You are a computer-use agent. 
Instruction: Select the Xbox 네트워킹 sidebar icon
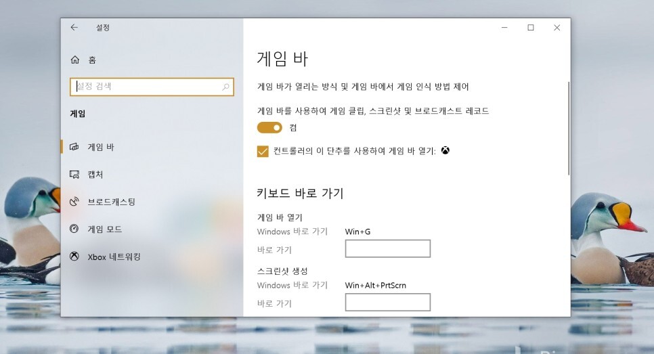coord(74,257)
